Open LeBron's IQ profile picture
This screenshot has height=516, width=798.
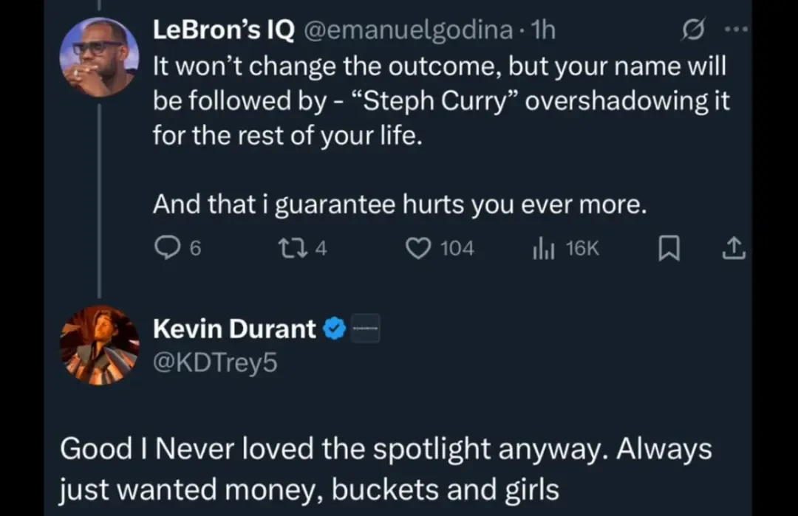tap(99, 57)
